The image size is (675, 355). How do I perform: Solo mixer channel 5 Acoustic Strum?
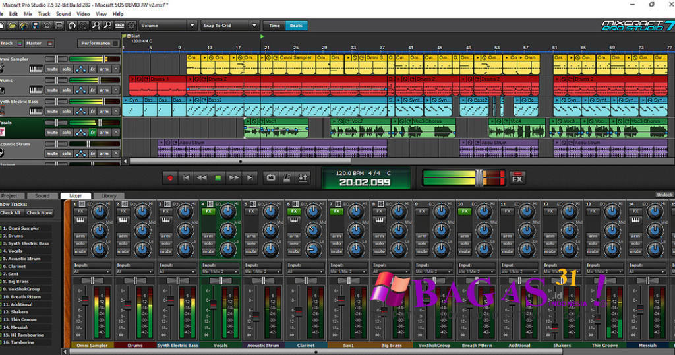point(251,244)
